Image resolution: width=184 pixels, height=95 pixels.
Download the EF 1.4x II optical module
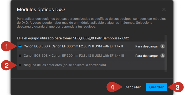162,46
